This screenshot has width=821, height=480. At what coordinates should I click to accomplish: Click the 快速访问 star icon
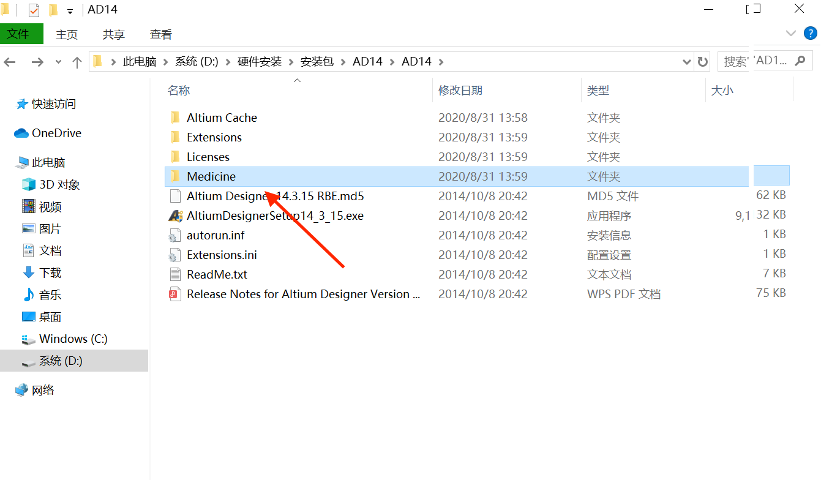[21, 104]
